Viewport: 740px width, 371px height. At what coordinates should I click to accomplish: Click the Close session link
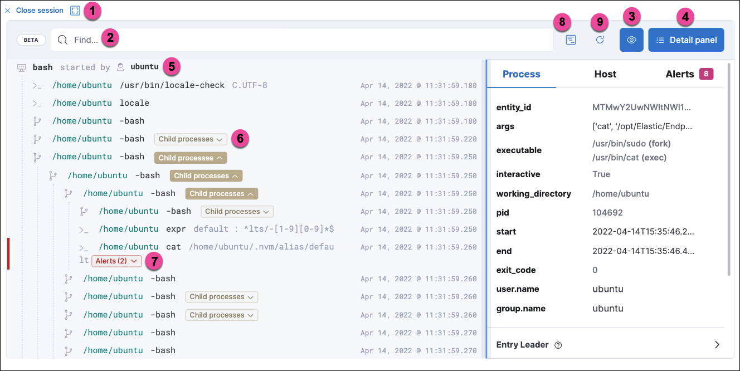click(x=40, y=11)
